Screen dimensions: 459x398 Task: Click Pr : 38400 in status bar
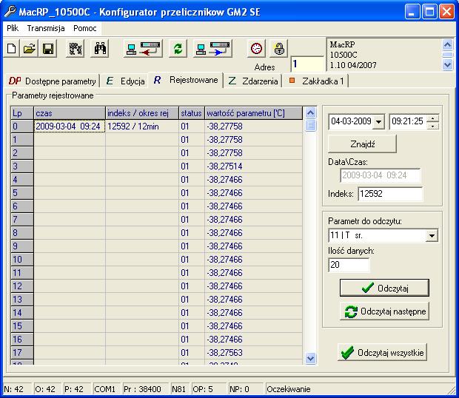145,389
